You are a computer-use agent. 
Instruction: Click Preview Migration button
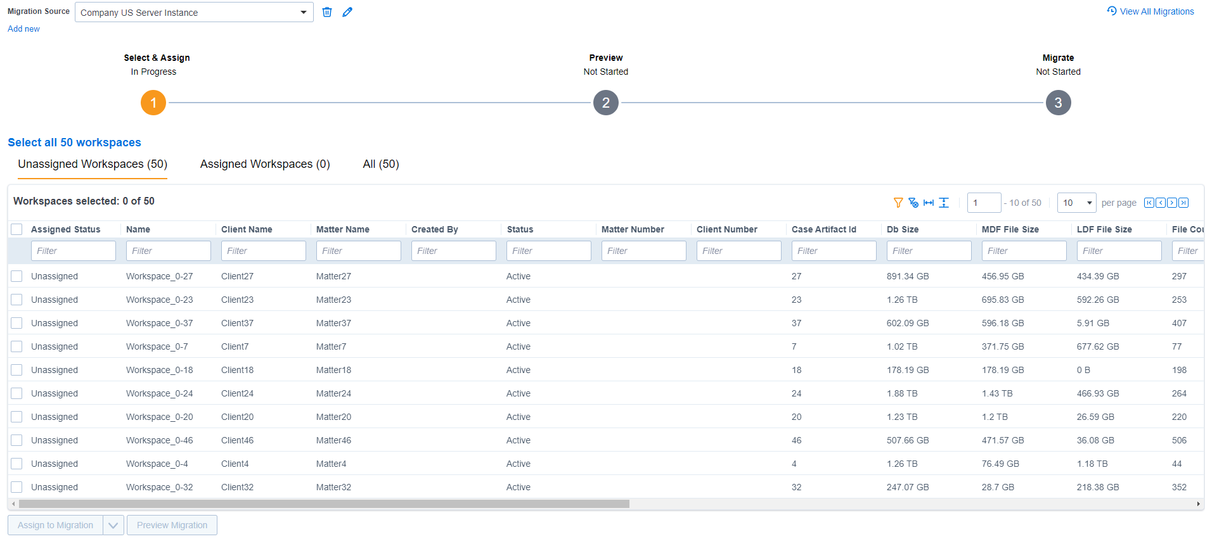tap(172, 525)
